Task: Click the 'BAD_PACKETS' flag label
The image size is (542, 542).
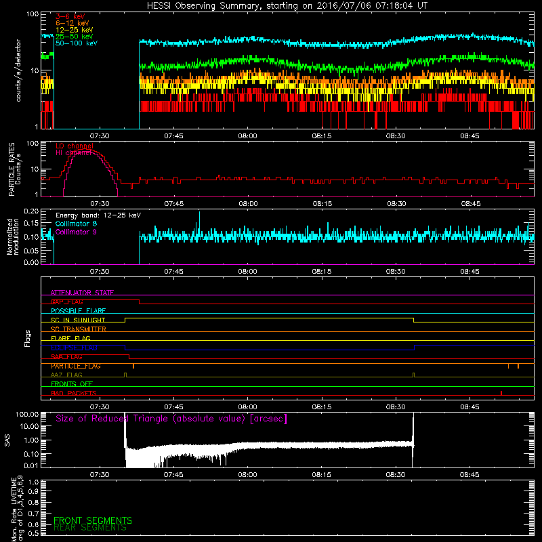Action: tap(74, 394)
